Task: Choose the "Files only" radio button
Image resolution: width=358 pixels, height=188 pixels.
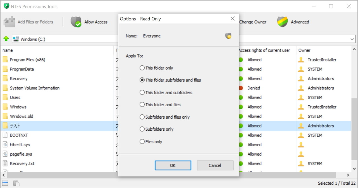Action: point(142,142)
